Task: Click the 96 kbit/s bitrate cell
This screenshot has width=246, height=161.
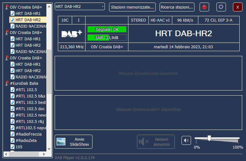Action: (x=185, y=20)
